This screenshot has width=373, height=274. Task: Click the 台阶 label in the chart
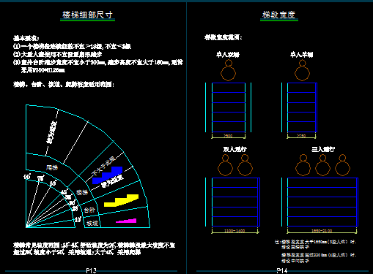(x=89, y=210)
